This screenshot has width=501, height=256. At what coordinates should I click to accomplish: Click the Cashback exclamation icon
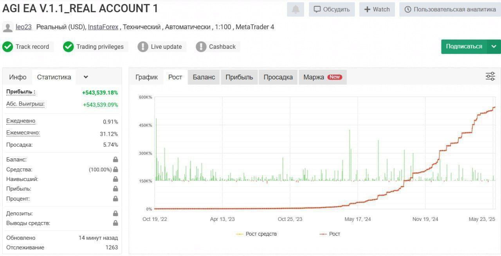(201, 47)
